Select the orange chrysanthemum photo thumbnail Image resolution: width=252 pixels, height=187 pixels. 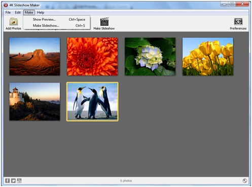(x=92, y=56)
